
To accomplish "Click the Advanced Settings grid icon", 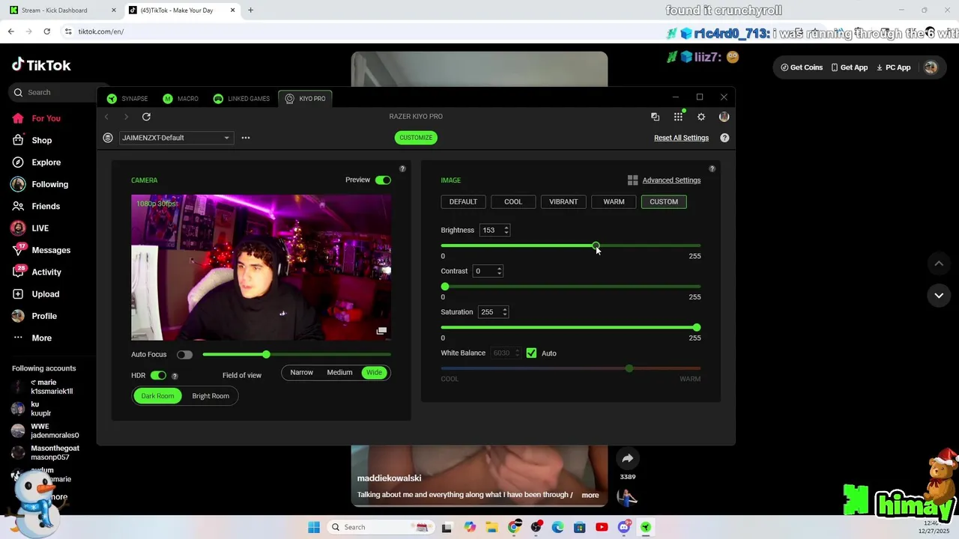I will pyautogui.click(x=632, y=180).
